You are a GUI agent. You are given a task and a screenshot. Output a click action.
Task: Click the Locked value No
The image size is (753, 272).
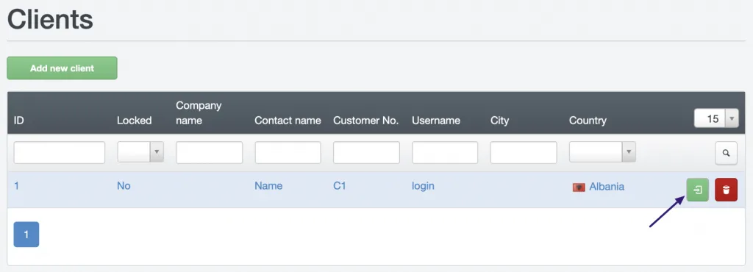point(124,186)
